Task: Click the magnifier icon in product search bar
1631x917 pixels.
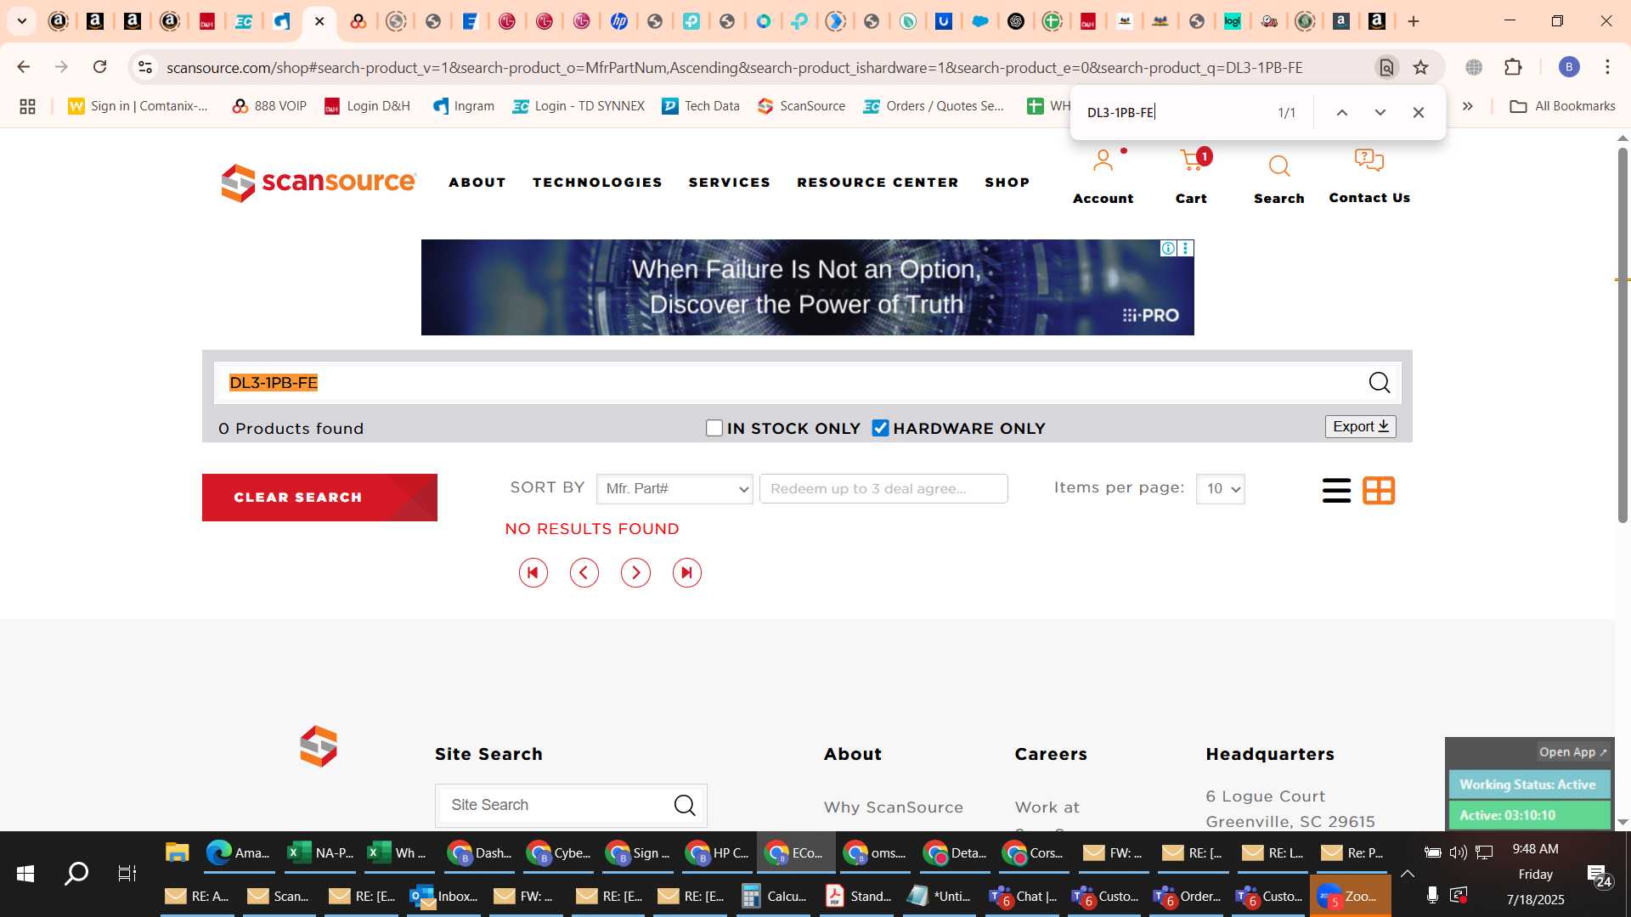Action: [1380, 383]
